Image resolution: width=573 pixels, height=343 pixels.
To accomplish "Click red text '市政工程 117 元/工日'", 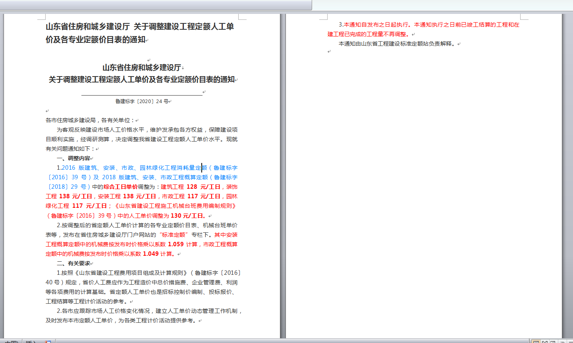I will 191,196.
